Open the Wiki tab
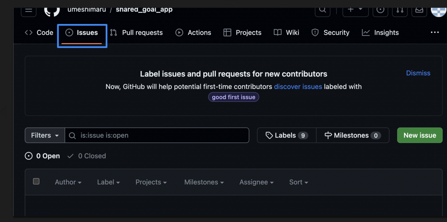447x222 pixels. tap(286, 32)
